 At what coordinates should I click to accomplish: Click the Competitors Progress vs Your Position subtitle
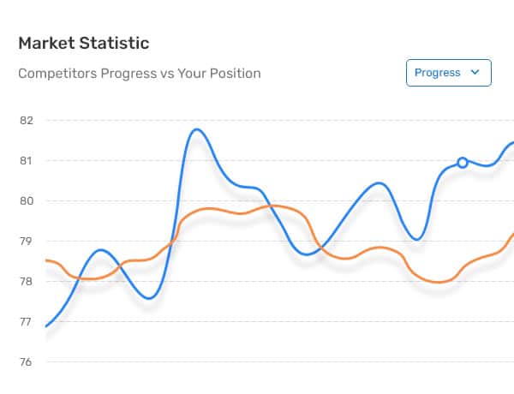coord(140,74)
